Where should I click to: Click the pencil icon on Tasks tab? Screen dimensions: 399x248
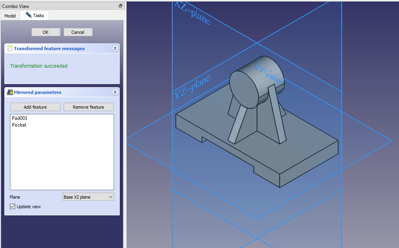tap(29, 15)
